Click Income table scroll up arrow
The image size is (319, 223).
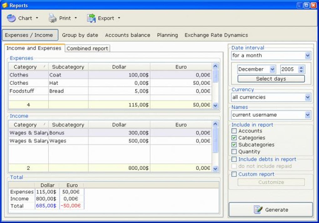215,124
